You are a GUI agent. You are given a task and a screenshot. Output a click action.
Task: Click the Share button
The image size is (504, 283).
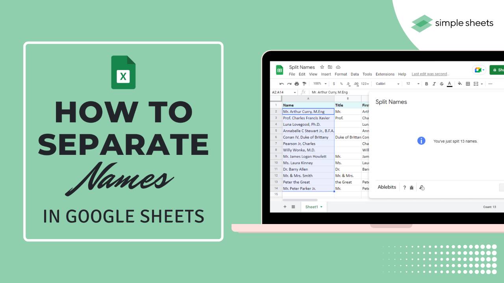498,70
